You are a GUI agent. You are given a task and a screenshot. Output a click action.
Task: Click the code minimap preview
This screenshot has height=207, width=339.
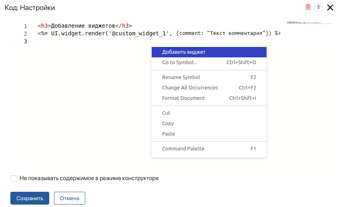coord(309,22)
